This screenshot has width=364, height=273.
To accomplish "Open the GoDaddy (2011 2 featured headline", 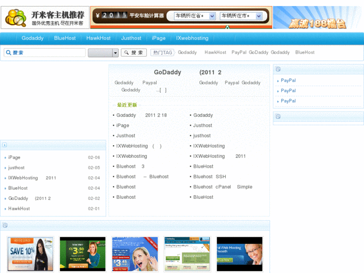I will point(188,72).
